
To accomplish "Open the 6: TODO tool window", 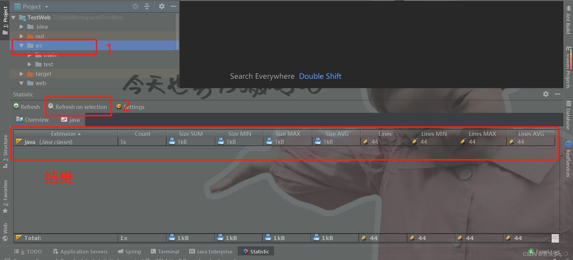I will click(x=28, y=252).
